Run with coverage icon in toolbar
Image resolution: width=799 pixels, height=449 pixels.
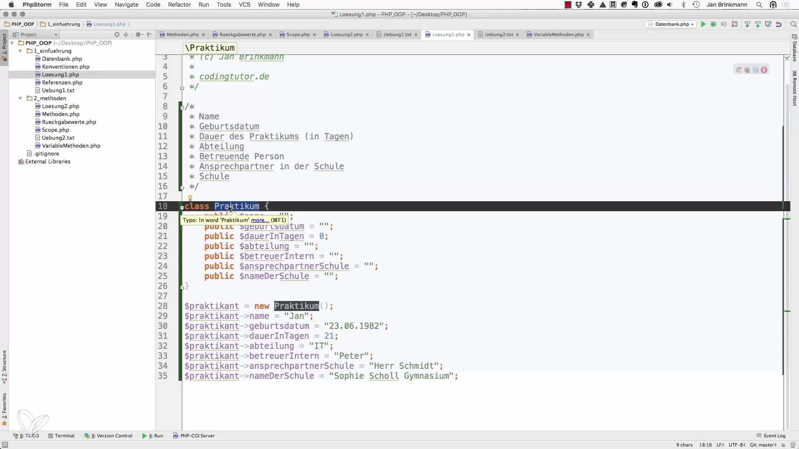tap(724, 24)
